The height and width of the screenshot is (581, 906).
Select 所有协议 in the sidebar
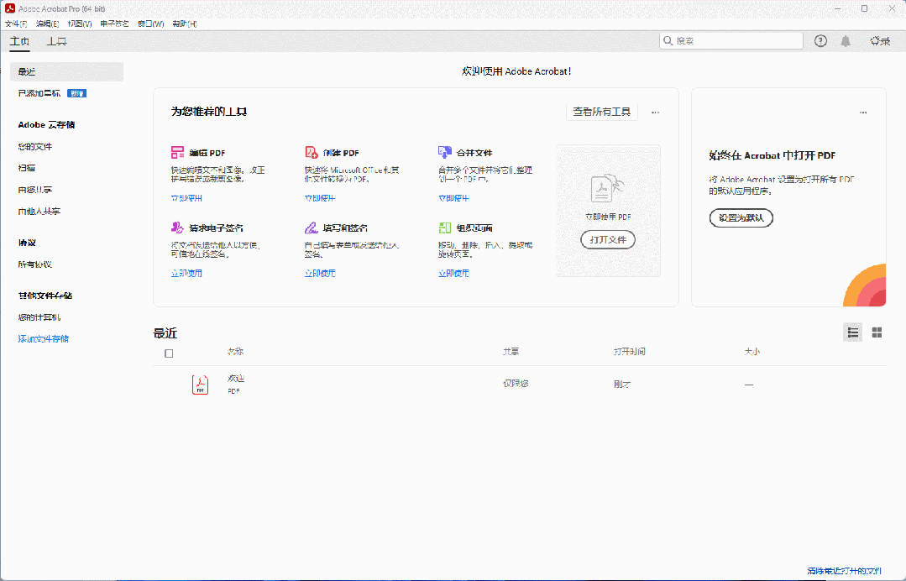coord(34,264)
